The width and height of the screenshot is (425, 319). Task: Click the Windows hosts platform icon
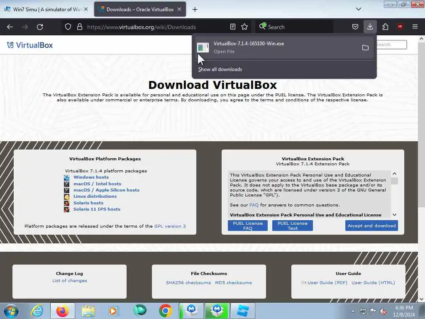[67, 177]
